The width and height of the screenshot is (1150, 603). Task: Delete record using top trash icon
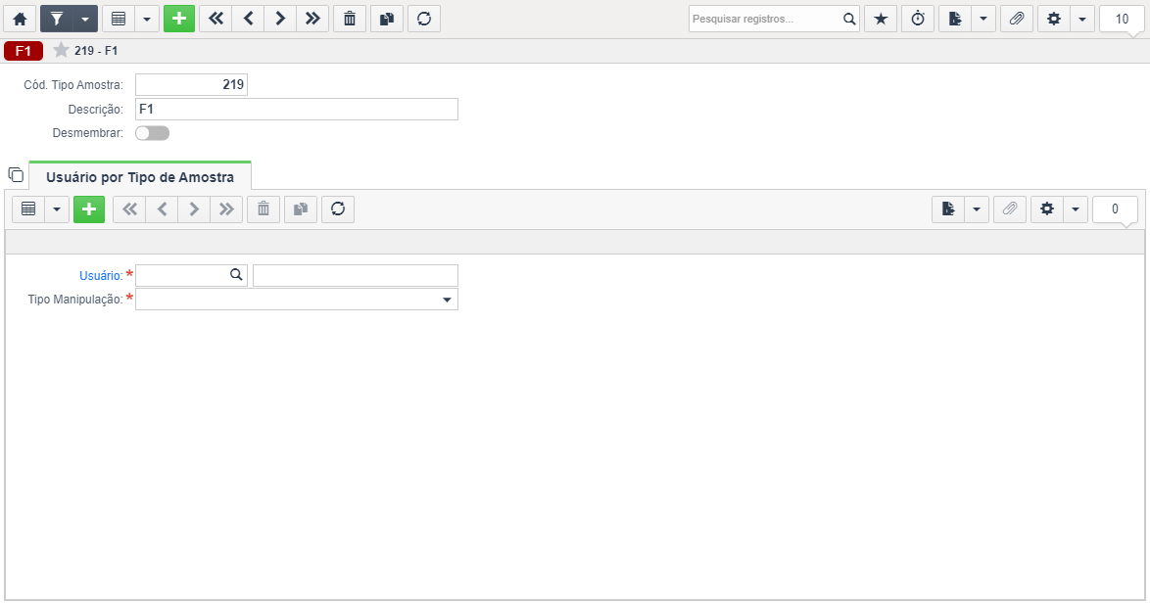(x=350, y=19)
